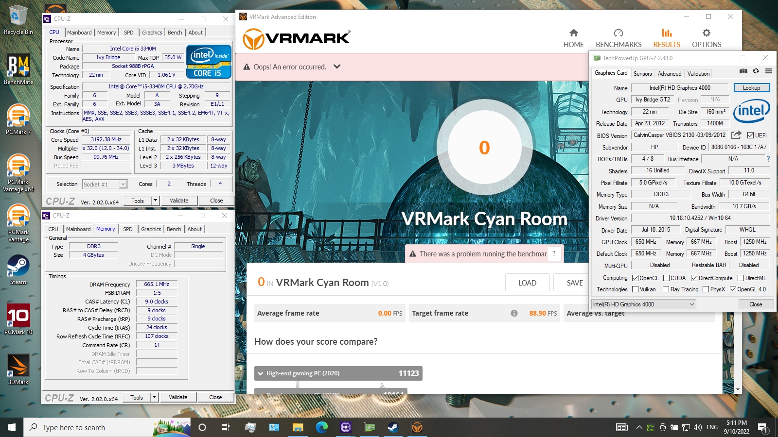The width and height of the screenshot is (778, 437).
Task: Click the volume icon in system tray
Action: [698, 427]
